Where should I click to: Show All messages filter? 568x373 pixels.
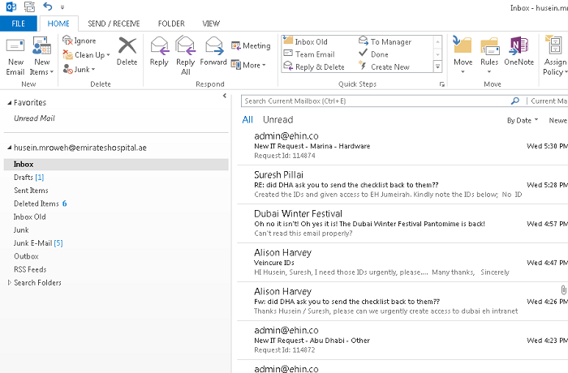[x=247, y=119]
